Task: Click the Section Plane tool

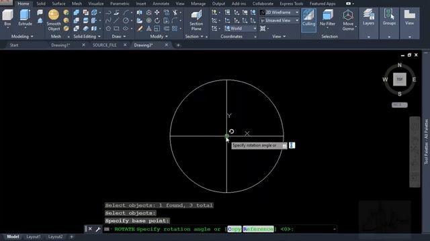Action: [x=196, y=20]
